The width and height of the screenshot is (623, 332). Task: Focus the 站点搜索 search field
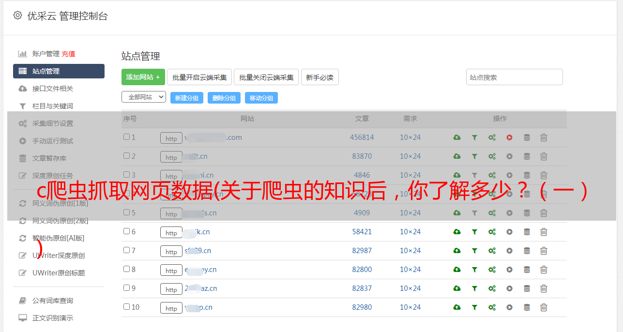pos(514,77)
